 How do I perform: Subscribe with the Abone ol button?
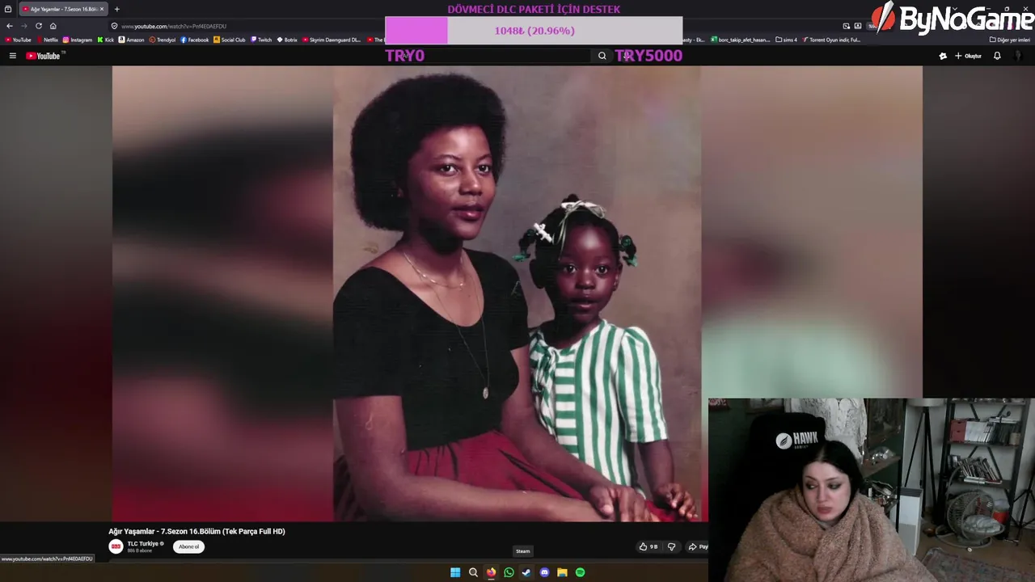coord(188,546)
